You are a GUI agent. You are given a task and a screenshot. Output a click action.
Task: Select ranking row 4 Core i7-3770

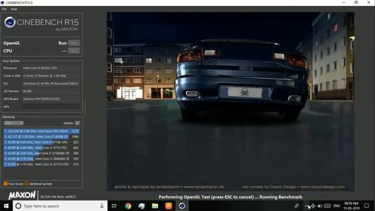42,148
